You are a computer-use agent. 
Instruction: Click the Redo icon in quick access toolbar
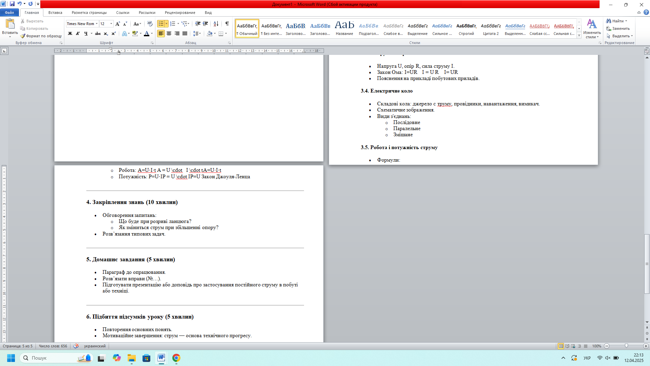coord(30,4)
